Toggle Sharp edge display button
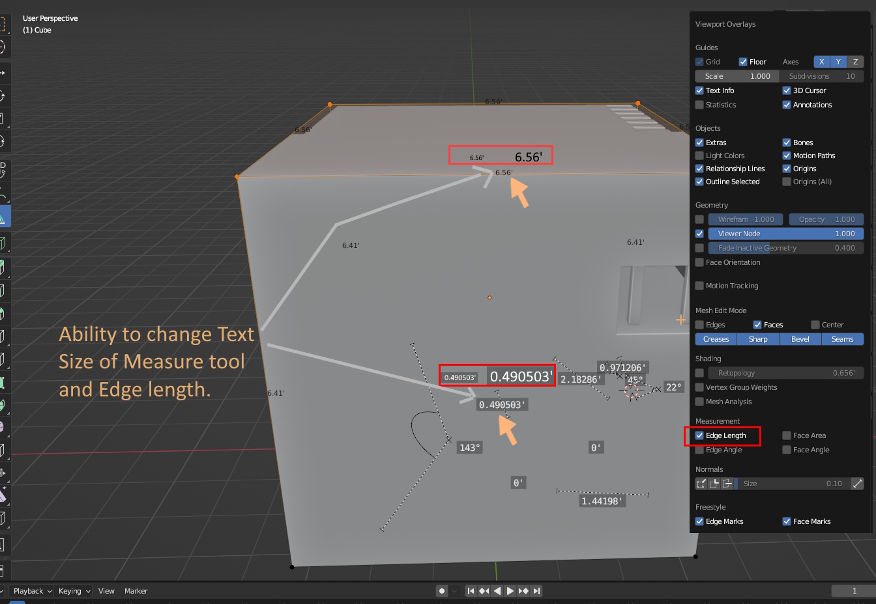The image size is (876, 604). pos(758,339)
